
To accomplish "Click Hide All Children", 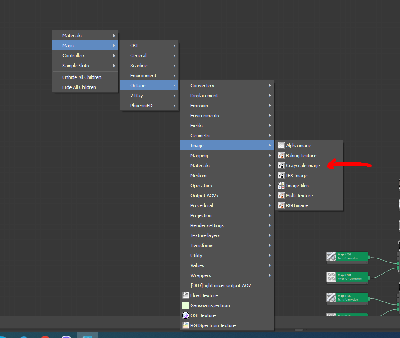I will point(79,87).
